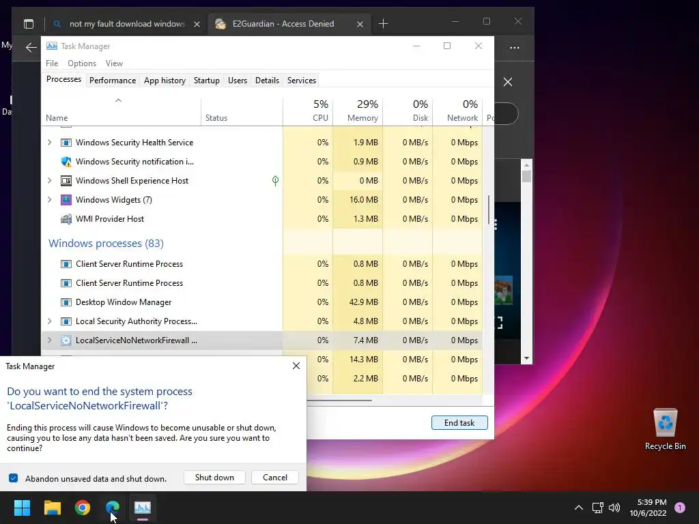Open the clock showing 5:39 PM 10/6/2022

pos(648,508)
